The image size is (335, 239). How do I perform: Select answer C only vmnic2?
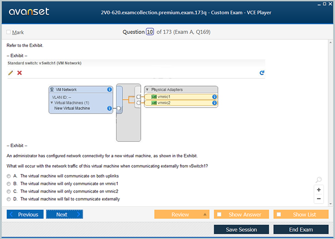pos(9,191)
